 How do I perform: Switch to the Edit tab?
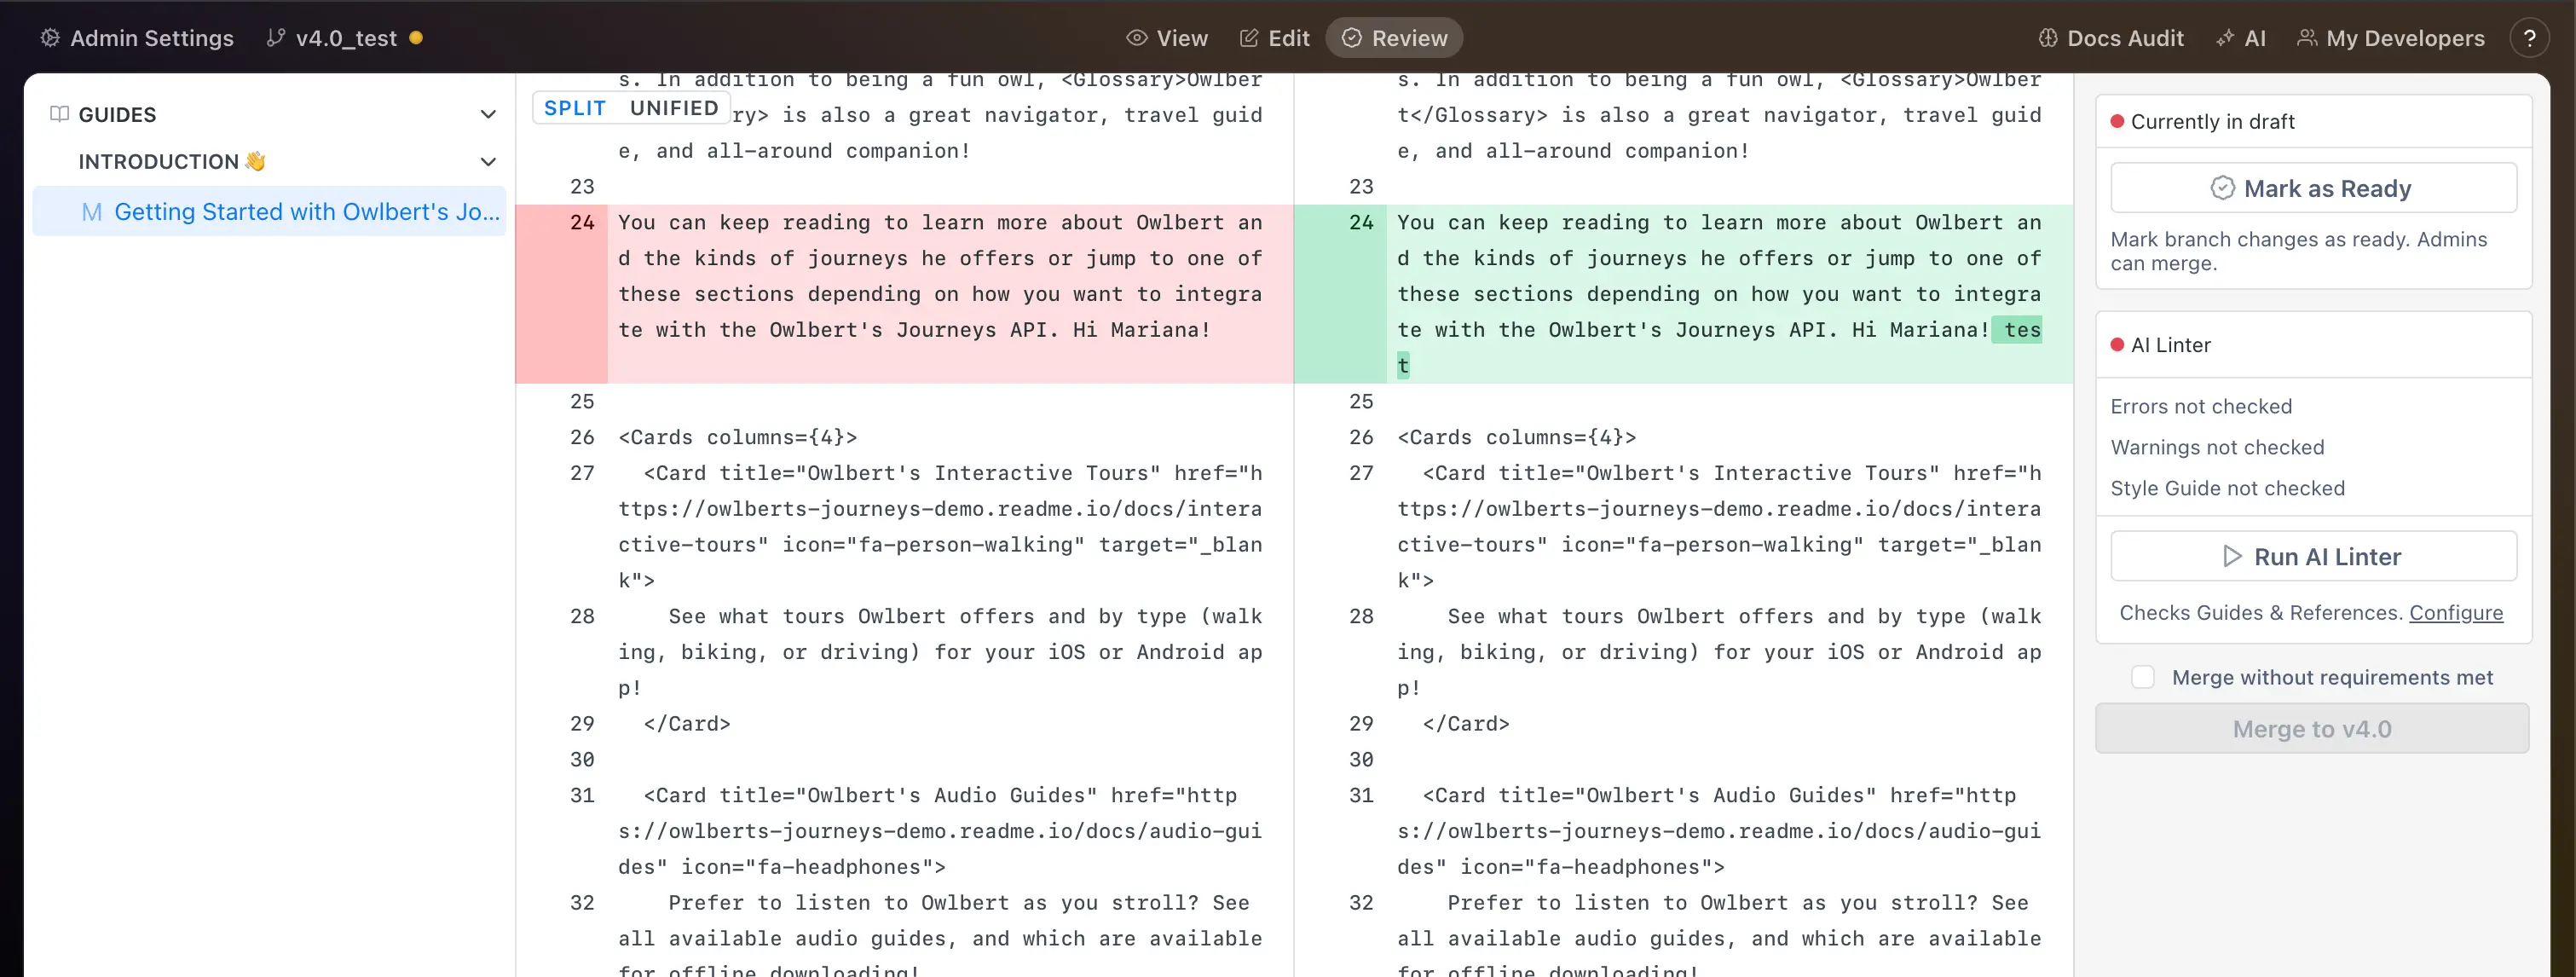(x=1274, y=37)
